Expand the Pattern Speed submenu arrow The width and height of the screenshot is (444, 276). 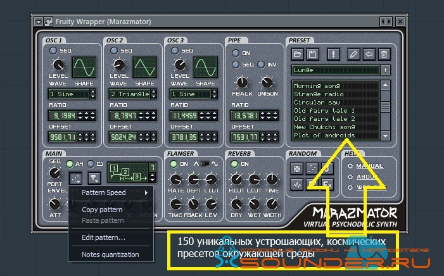point(146,193)
